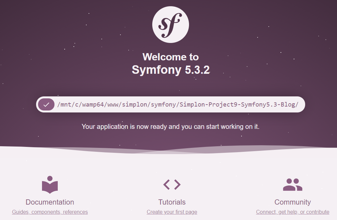
Task: Open the Guides, components, references link
Action: point(50,212)
